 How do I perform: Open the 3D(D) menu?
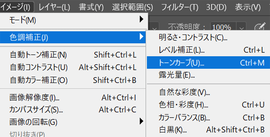pos(217,7)
